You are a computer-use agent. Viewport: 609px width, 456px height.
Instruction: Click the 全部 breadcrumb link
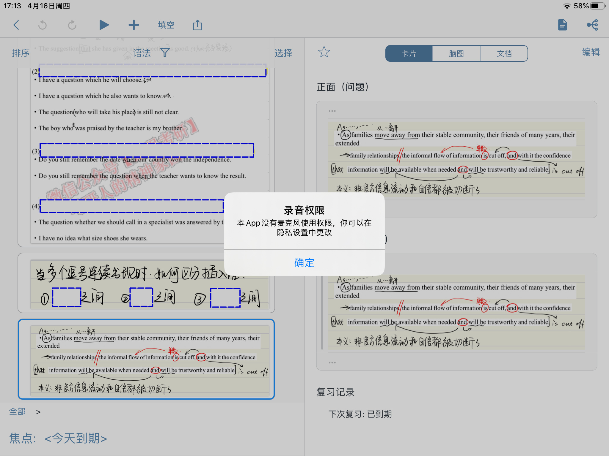click(x=17, y=412)
